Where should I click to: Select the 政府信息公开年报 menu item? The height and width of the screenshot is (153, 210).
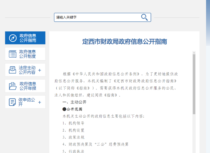tap(28, 86)
